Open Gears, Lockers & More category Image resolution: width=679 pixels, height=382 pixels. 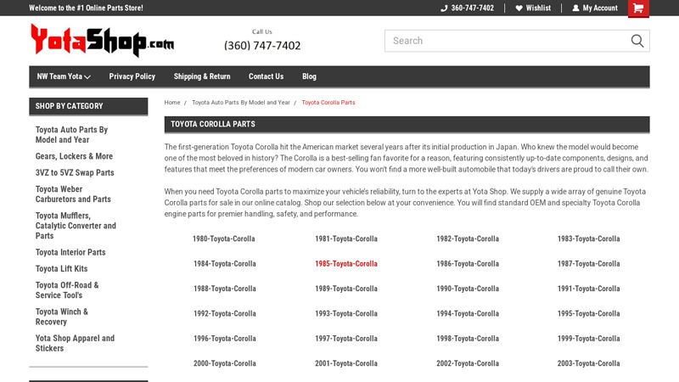click(74, 156)
